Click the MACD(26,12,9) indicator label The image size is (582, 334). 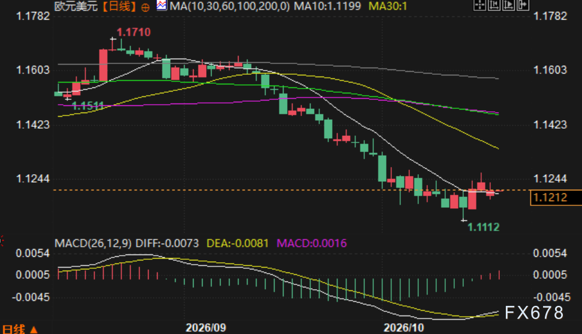point(93,243)
